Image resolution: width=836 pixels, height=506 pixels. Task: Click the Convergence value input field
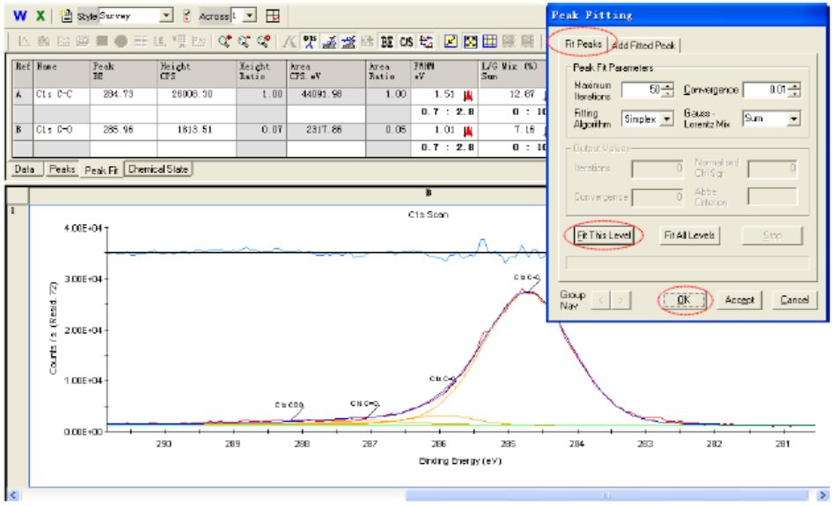pos(765,90)
